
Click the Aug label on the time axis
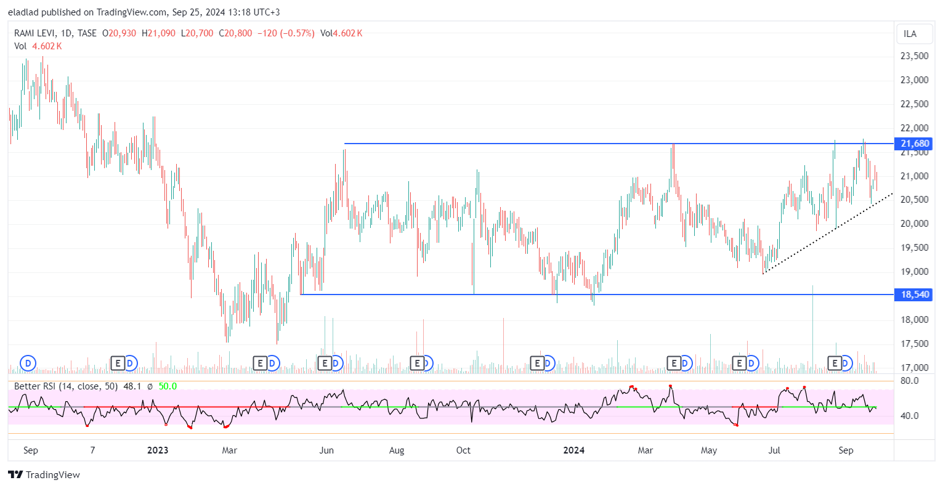coord(397,450)
